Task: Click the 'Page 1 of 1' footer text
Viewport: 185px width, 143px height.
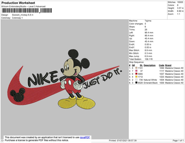Action: [178, 141]
